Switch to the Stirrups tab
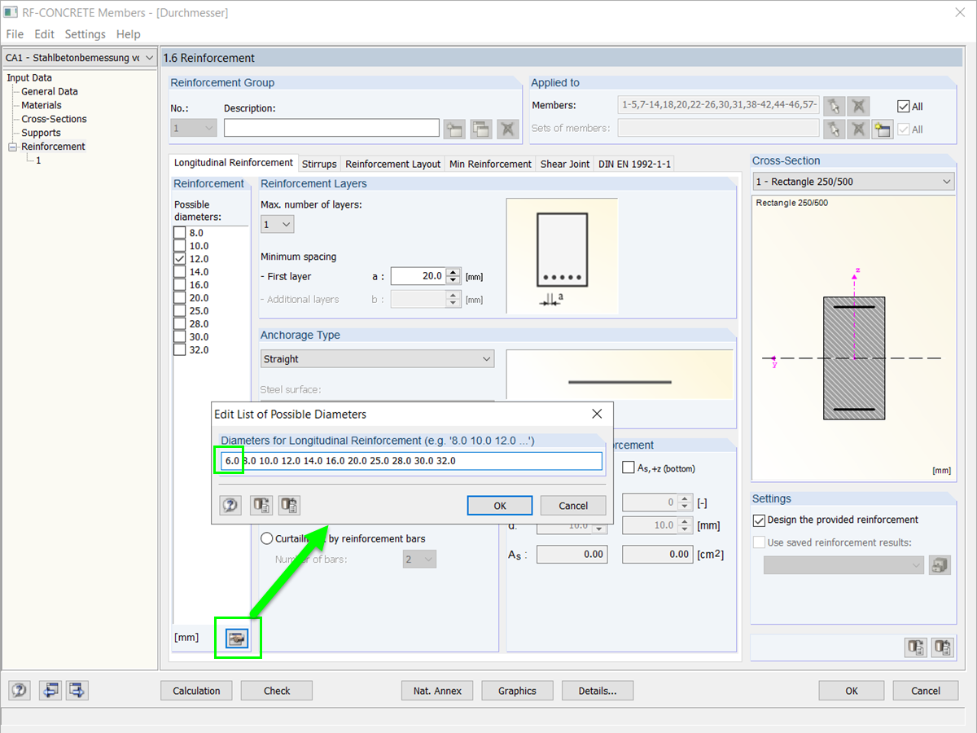Screen dimensions: 977x733 coord(319,164)
